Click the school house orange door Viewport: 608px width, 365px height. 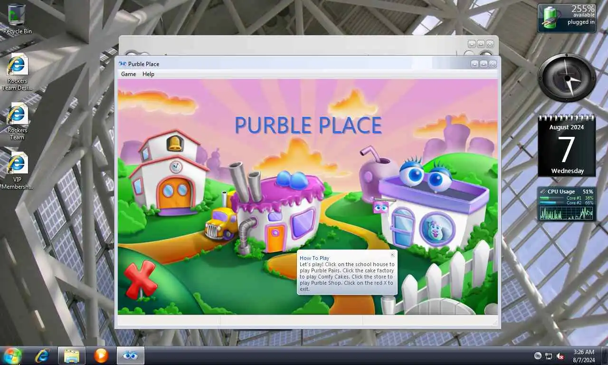point(175,193)
